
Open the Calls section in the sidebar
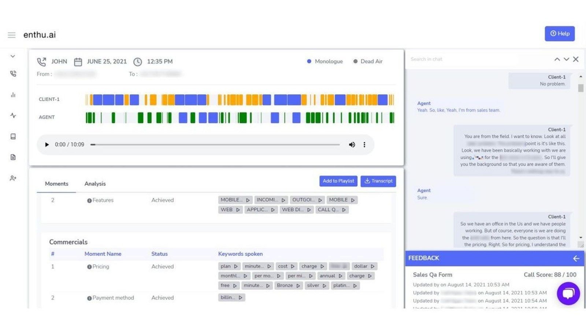13,73
